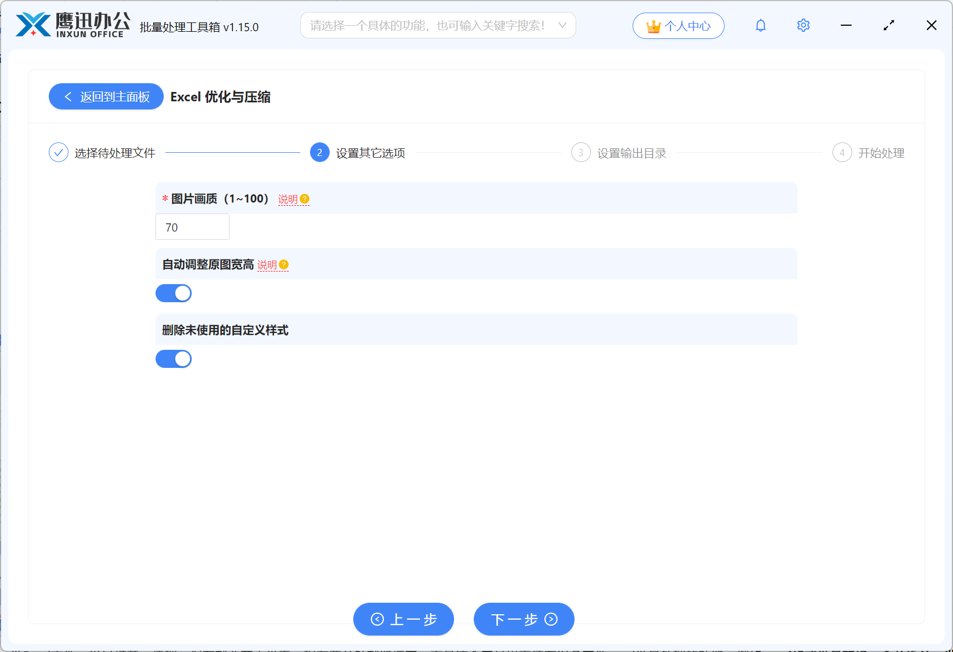The height and width of the screenshot is (652, 953).
Task: Click the back chevron in 返回到主面板
Action: tap(67, 96)
